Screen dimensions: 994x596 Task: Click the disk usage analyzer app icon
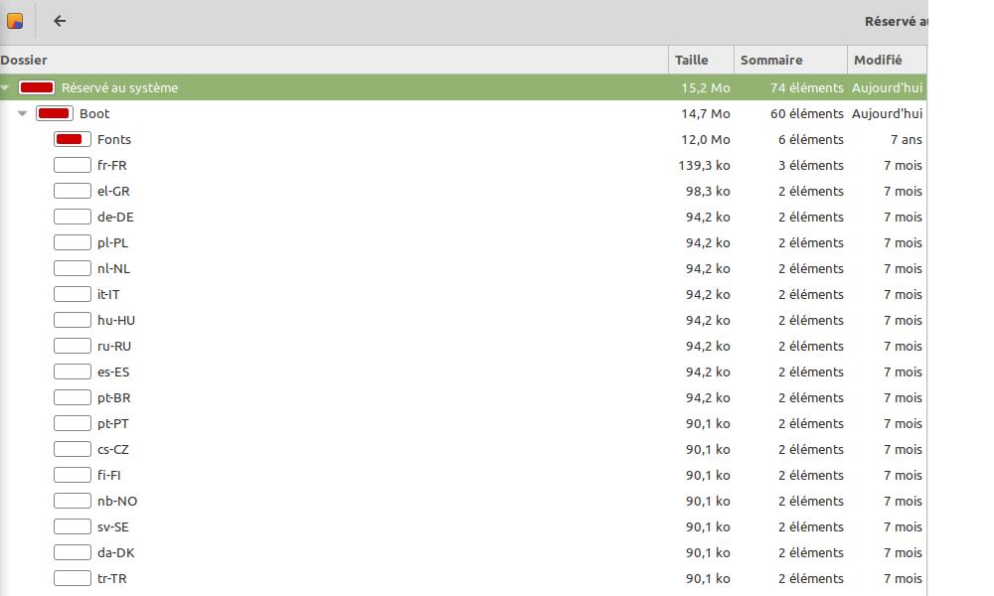coord(15,22)
